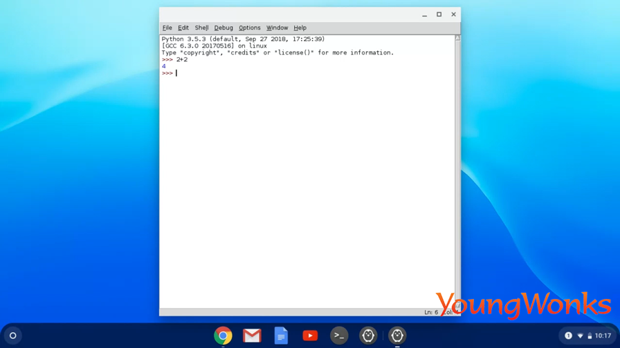Close the IDLE shell window
The image size is (620, 348).
point(453,14)
